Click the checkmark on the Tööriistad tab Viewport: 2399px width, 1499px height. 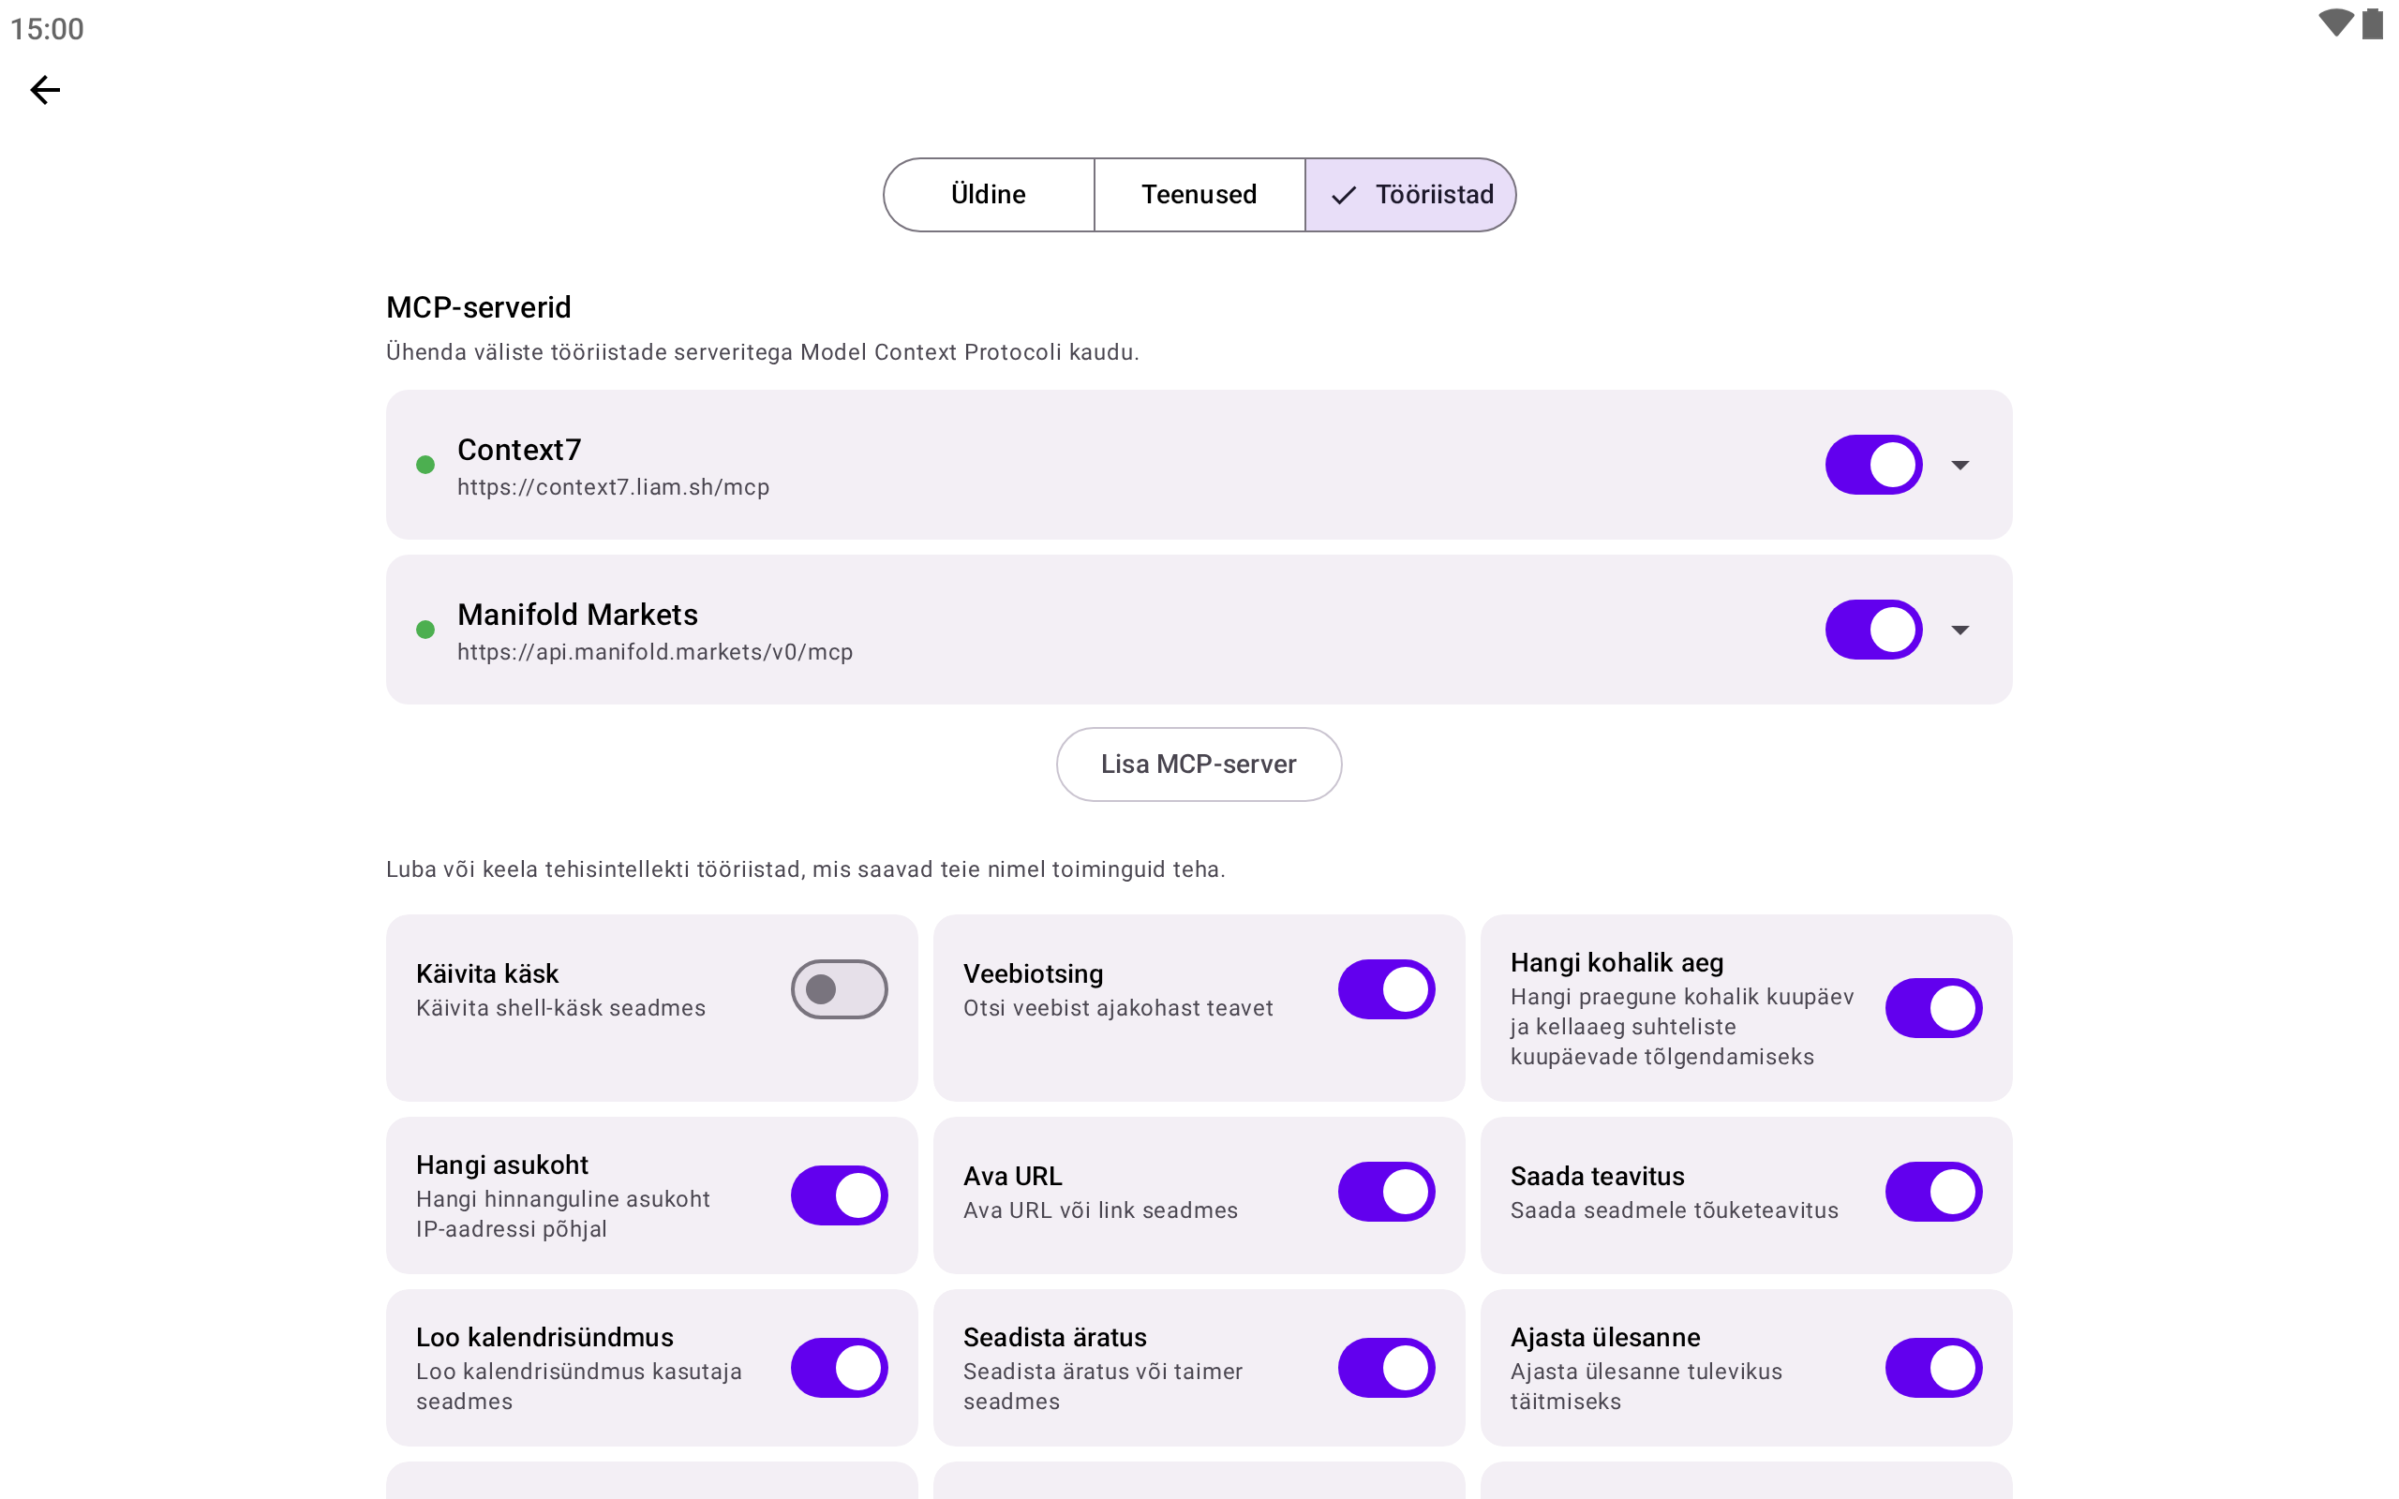point(1343,195)
